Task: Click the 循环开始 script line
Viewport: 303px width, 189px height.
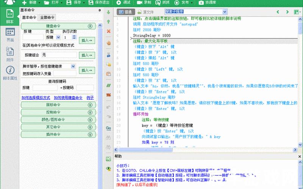Action: (x=141, y=114)
